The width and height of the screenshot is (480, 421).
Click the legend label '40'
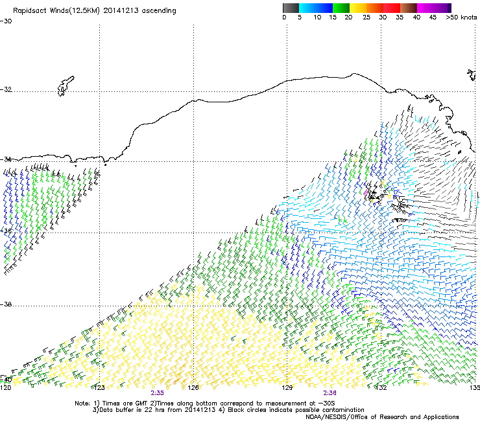[416, 17]
